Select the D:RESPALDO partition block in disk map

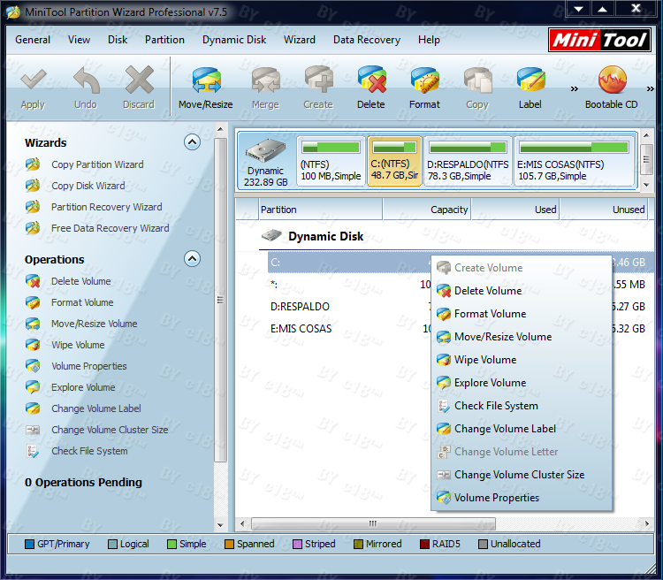pyautogui.click(x=468, y=161)
